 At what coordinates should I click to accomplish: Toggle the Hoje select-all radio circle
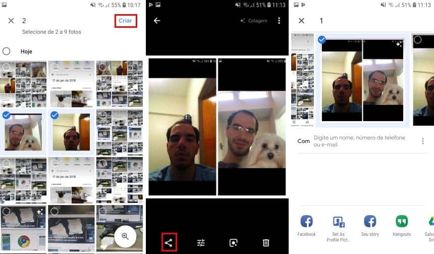[x=7, y=52]
